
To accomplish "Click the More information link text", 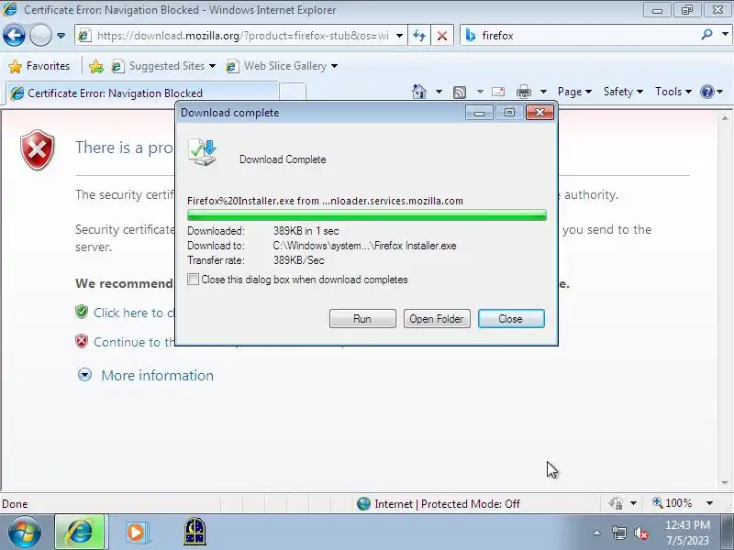I will coord(157,376).
